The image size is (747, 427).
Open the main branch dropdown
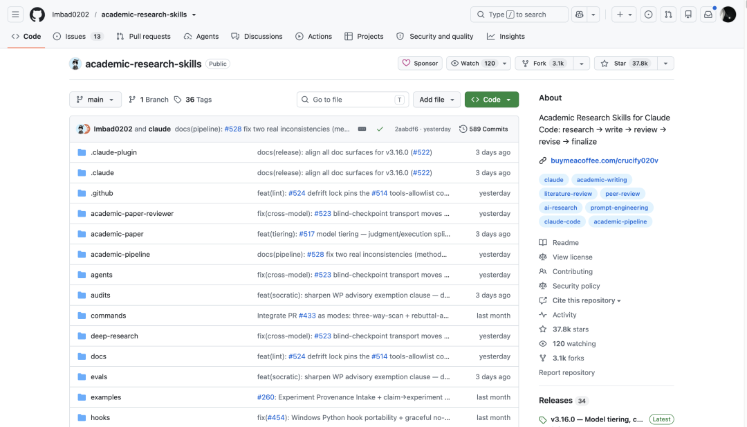tap(95, 100)
